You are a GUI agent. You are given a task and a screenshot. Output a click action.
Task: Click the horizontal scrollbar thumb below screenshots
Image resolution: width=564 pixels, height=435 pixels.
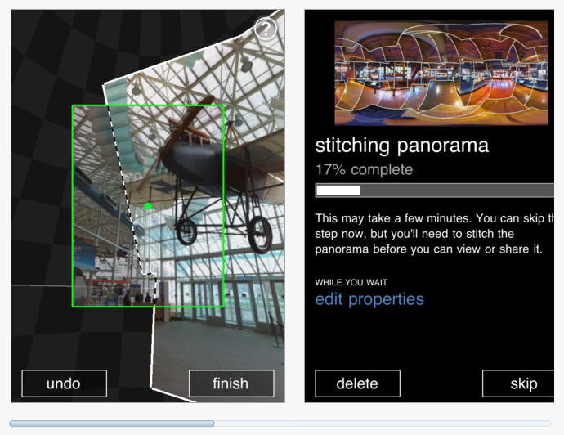tap(112, 424)
